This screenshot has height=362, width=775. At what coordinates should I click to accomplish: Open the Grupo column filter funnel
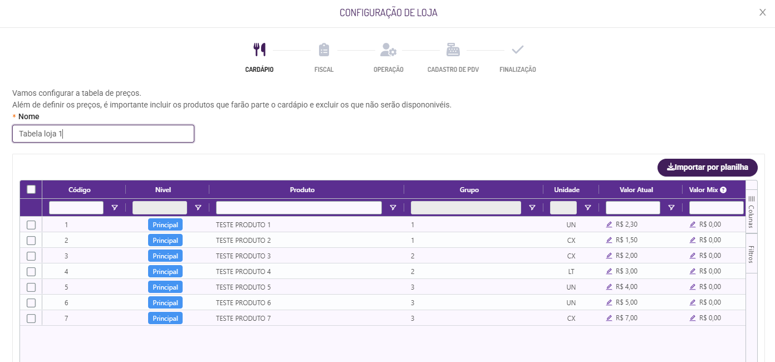tap(532, 208)
